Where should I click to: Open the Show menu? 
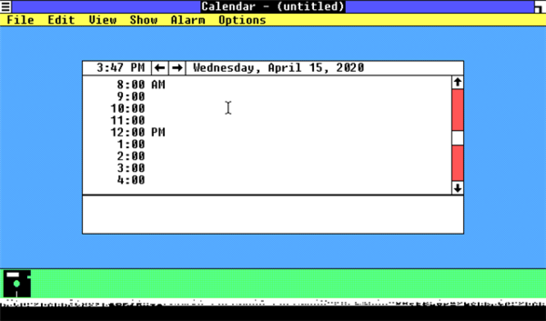144,20
